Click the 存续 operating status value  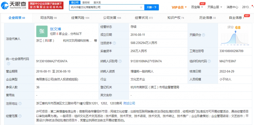pos(134,27)
